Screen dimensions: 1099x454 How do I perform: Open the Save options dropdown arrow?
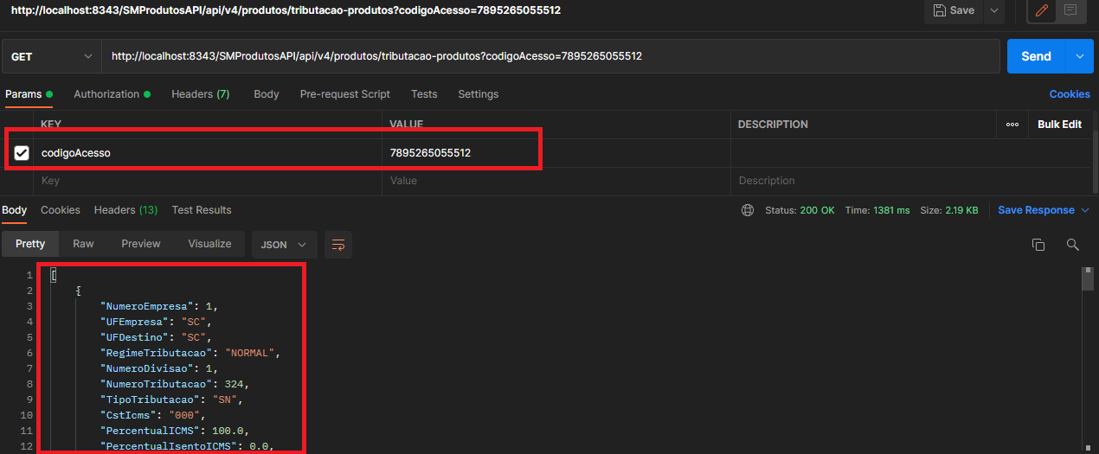(994, 10)
